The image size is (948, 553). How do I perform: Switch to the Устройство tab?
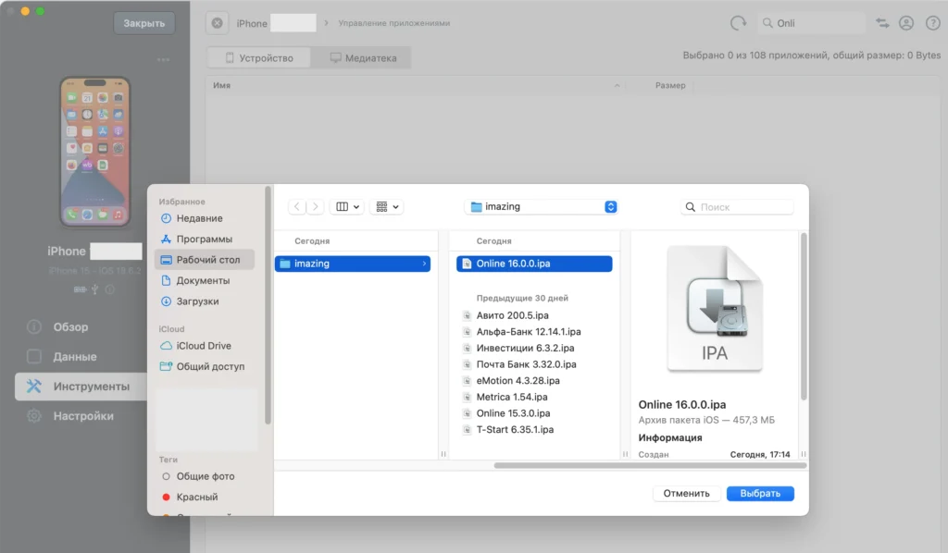259,58
